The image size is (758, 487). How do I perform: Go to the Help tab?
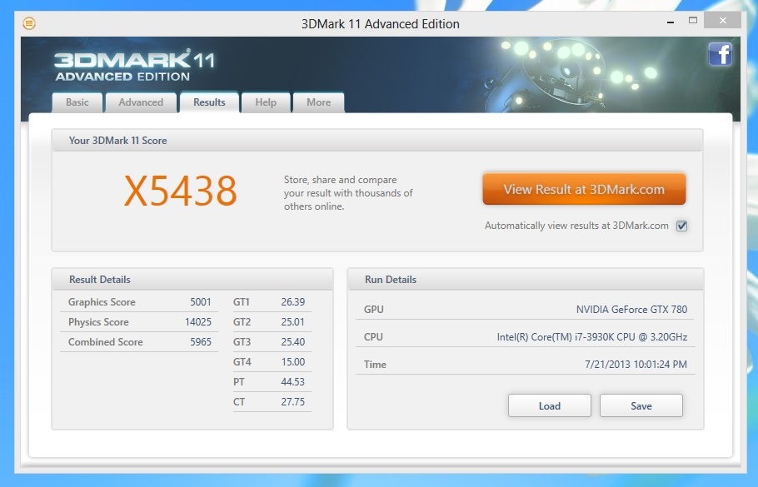(266, 102)
